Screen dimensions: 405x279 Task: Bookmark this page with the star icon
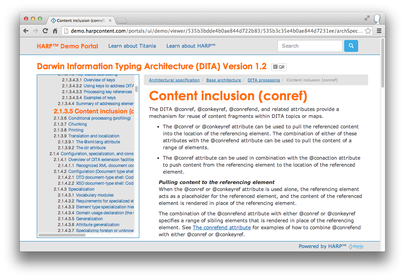coord(368,31)
